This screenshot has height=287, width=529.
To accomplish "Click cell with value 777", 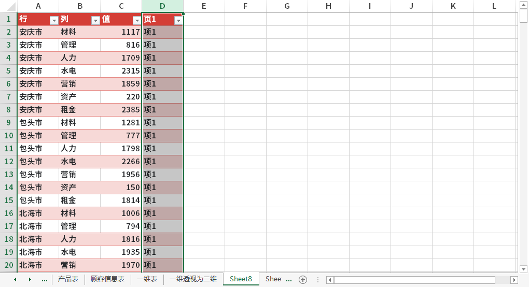I will tap(121, 135).
